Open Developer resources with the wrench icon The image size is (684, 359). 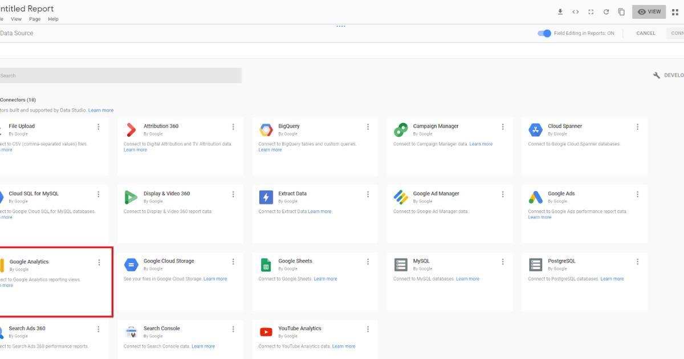pyautogui.click(x=656, y=75)
